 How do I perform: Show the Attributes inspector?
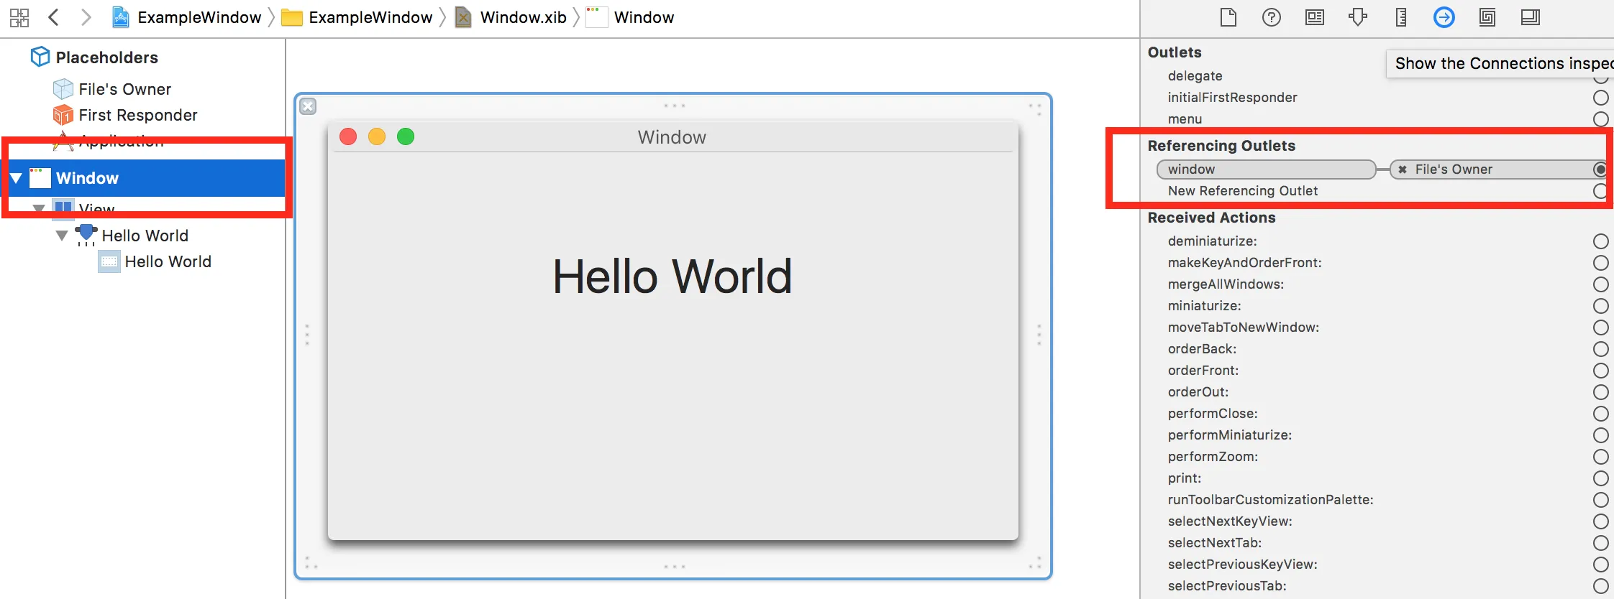[x=1358, y=17]
